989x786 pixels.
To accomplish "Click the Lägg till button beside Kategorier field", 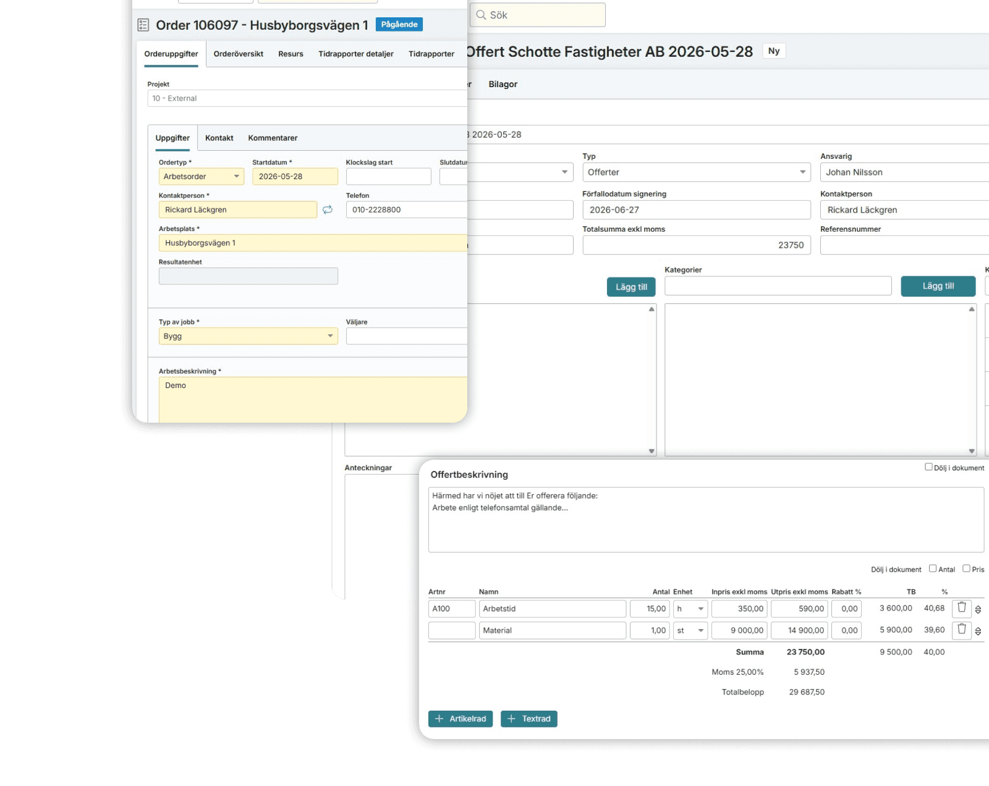I will tap(938, 286).
